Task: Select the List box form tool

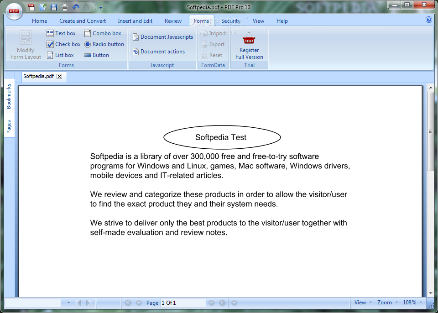Action: click(60, 55)
